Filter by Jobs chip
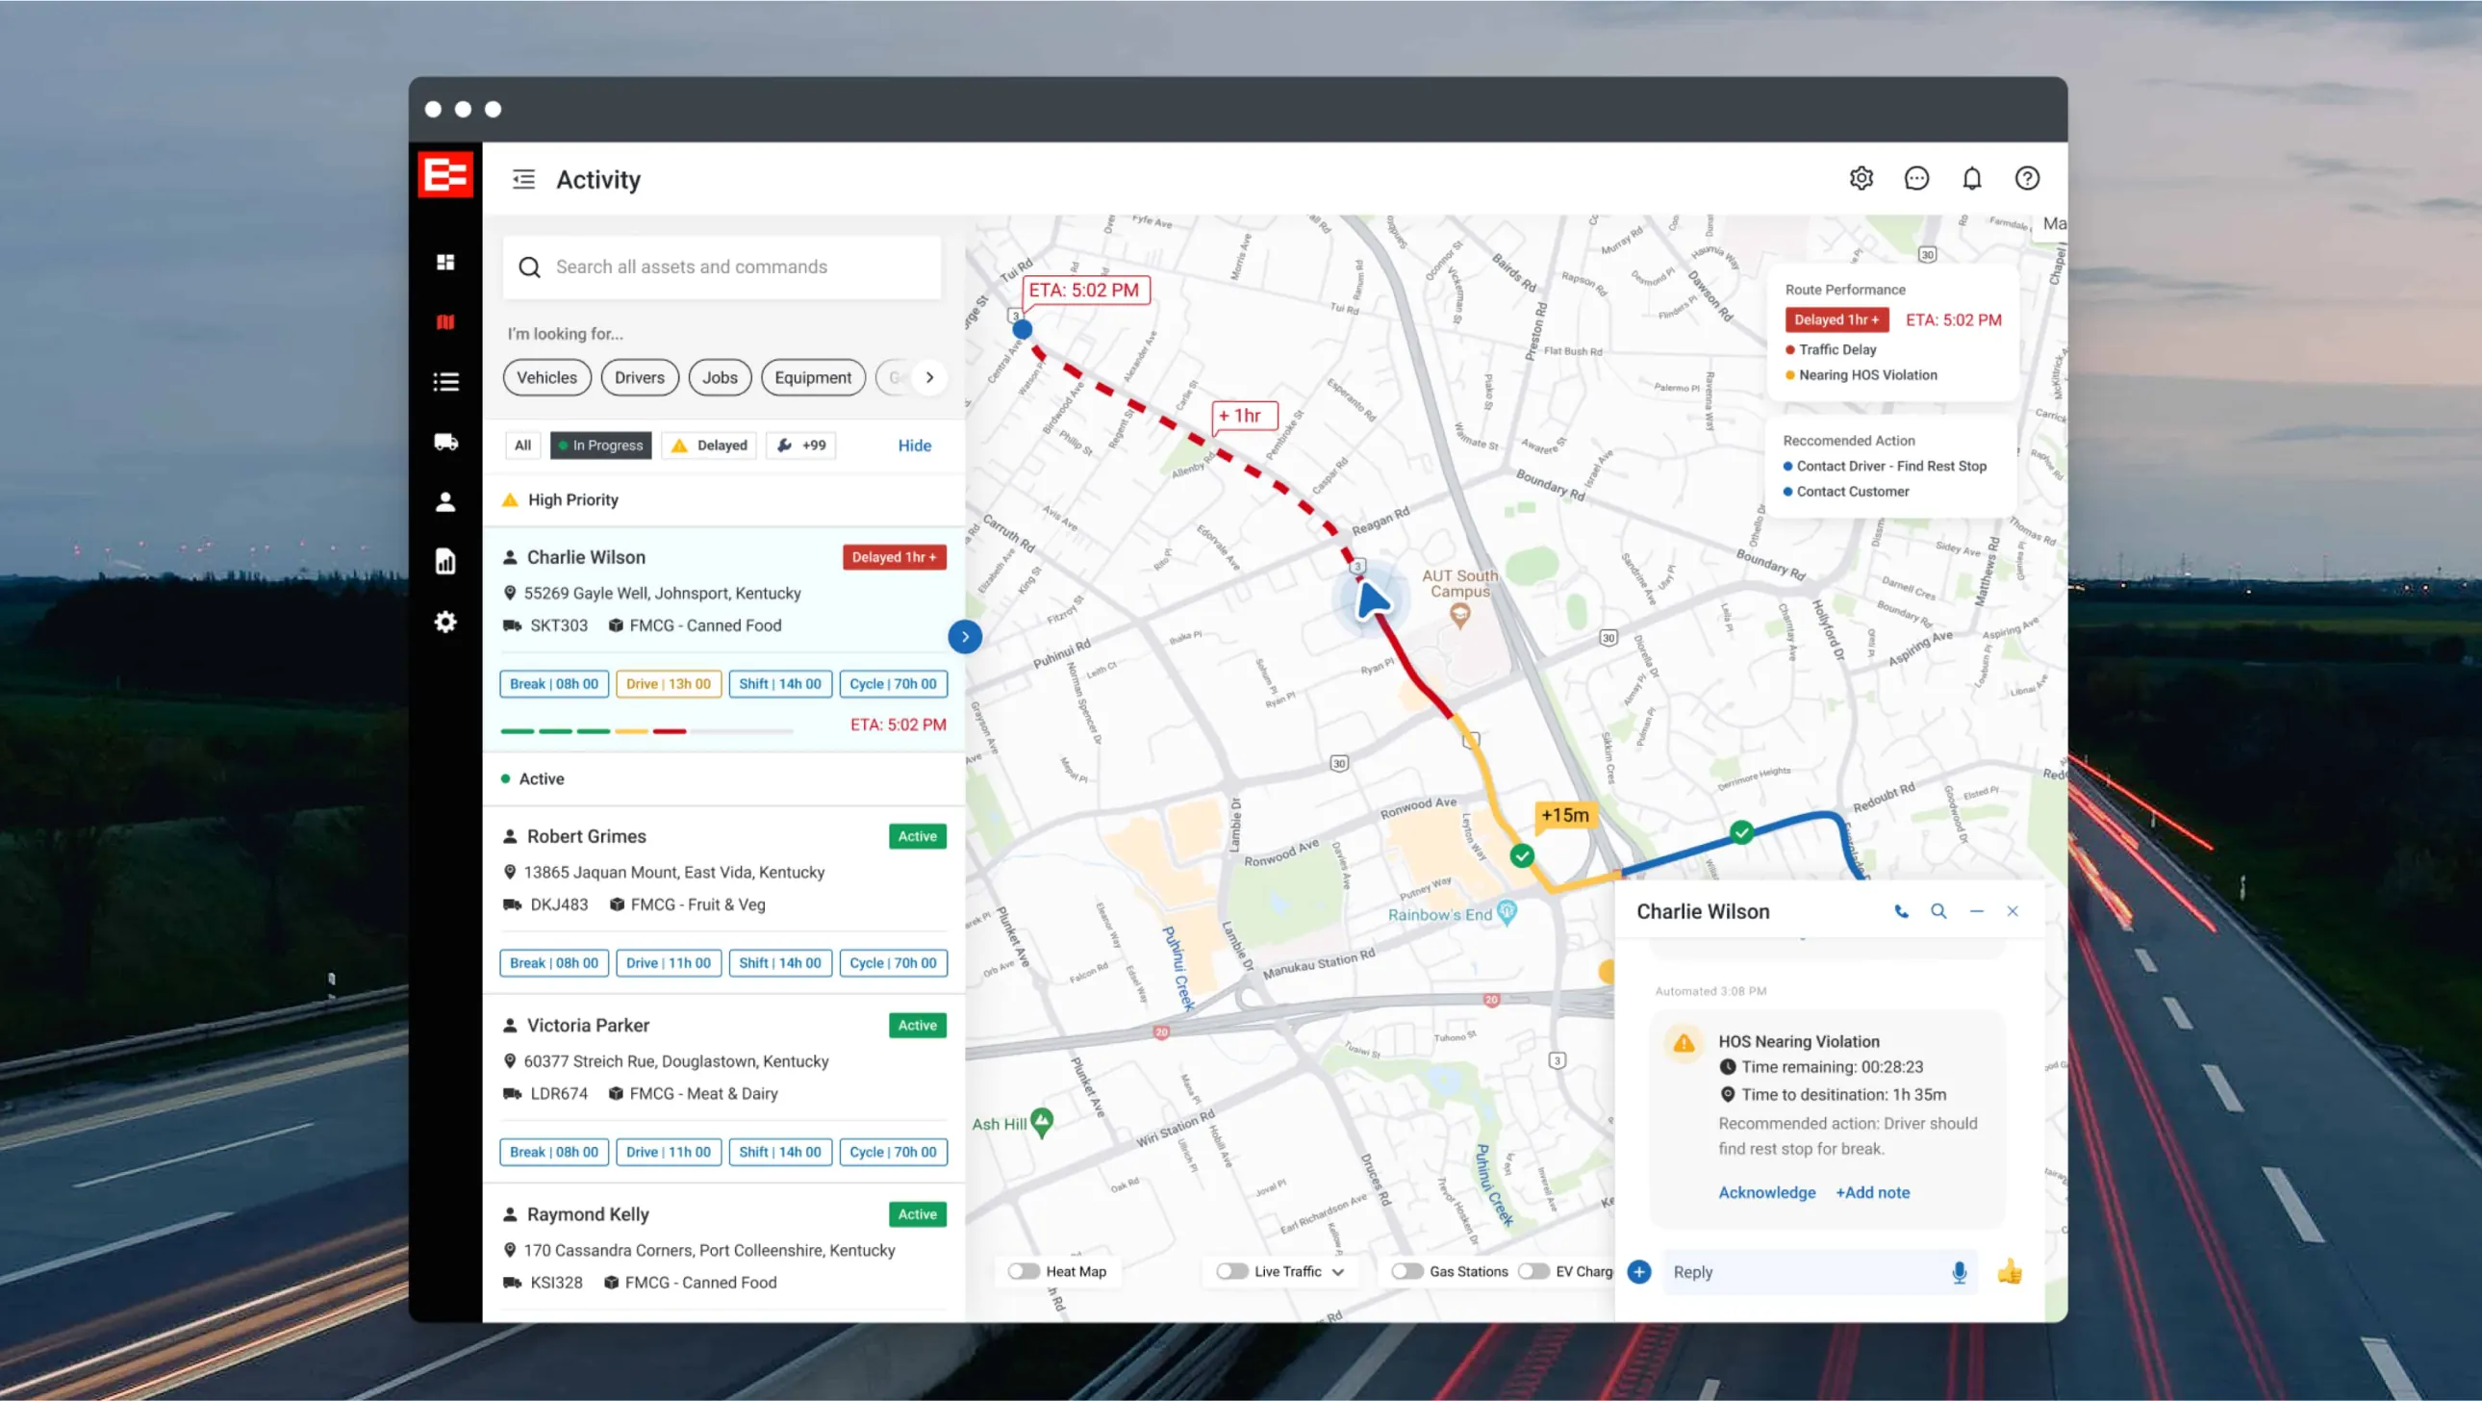 [720, 378]
